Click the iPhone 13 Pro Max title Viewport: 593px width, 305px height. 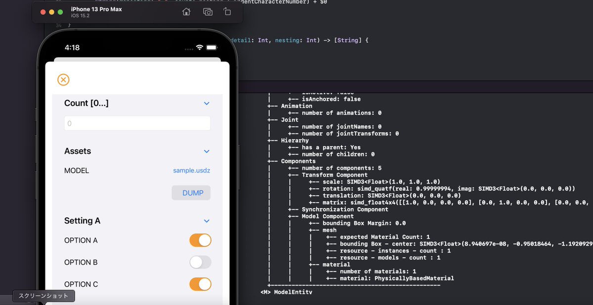96,9
